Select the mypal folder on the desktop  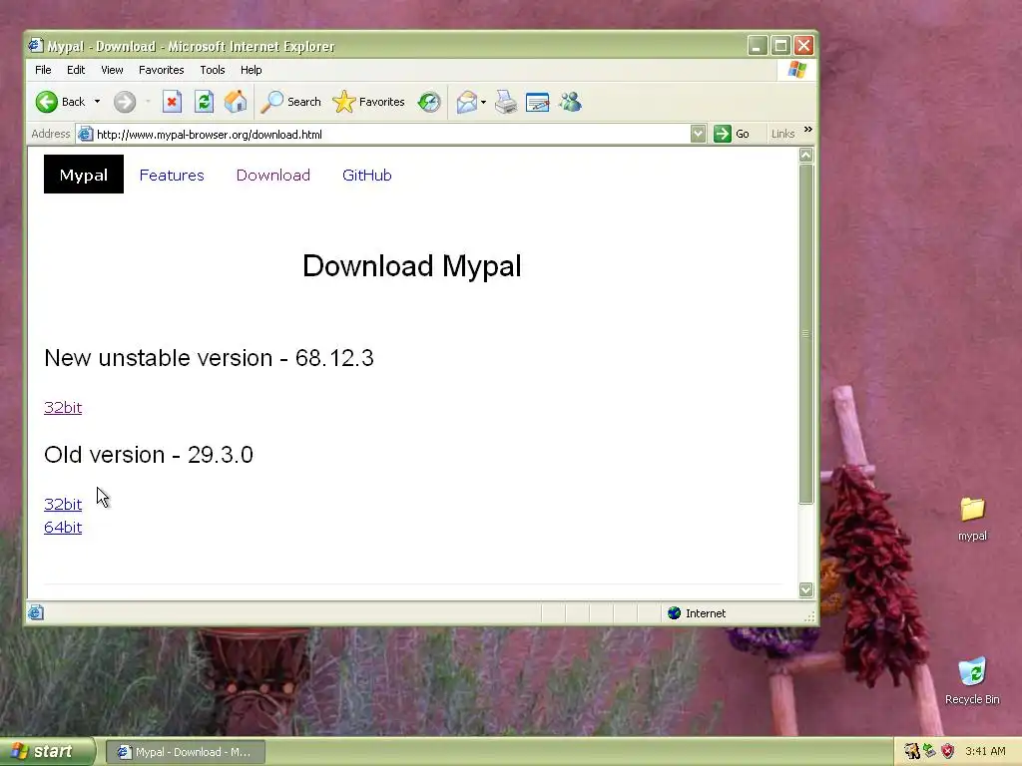coord(972,519)
